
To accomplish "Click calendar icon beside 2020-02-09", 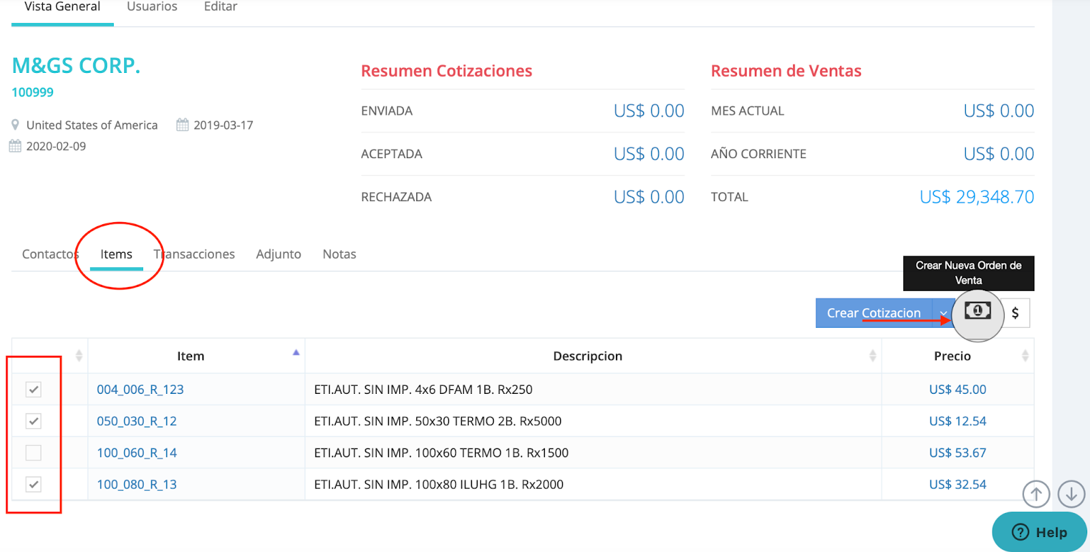I will coord(15,146).
